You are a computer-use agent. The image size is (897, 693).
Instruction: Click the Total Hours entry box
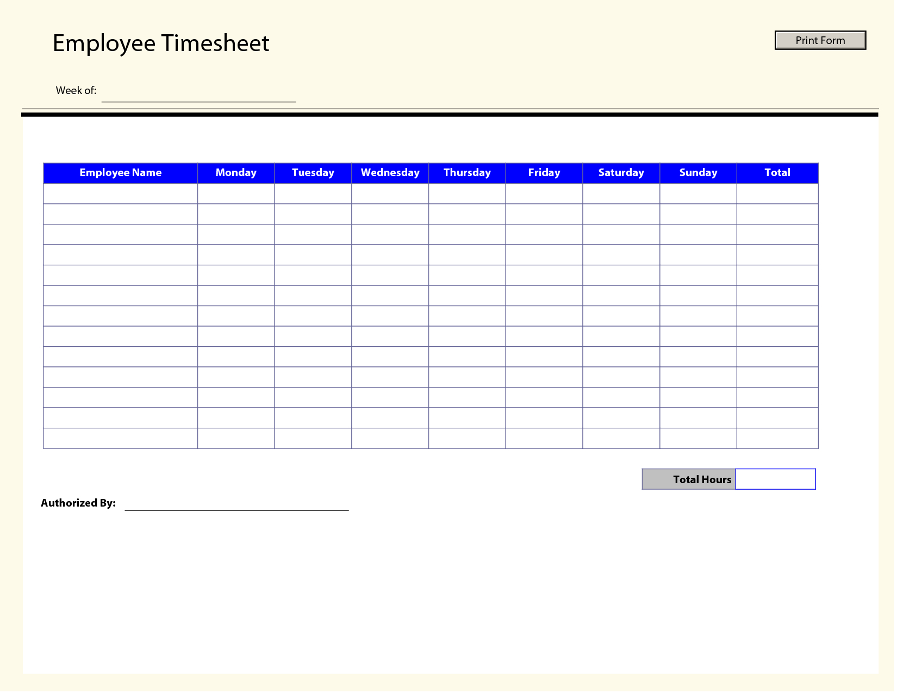pyautogui.click(x=776, y=479)
